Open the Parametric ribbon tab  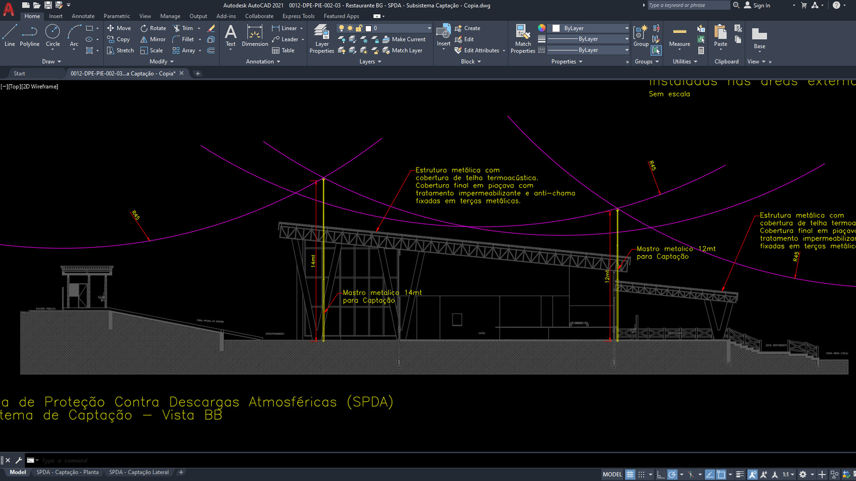point(117,16)
